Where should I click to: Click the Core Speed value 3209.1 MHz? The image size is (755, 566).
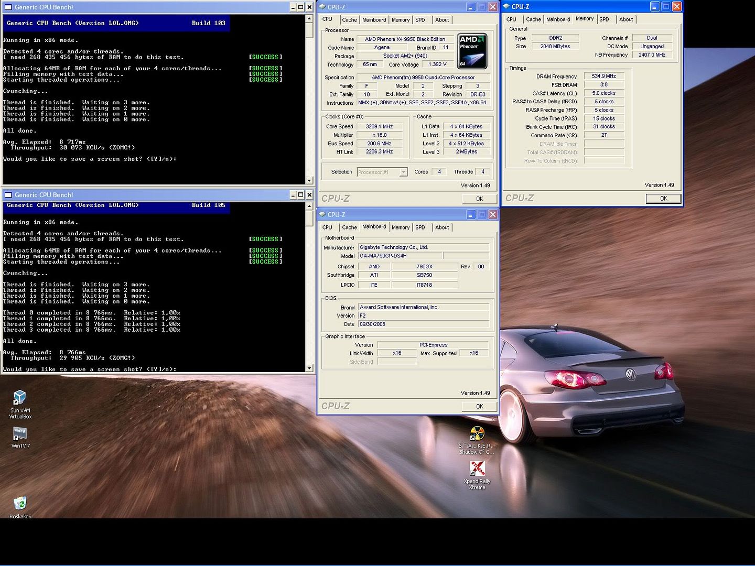(x=379, y=126)
